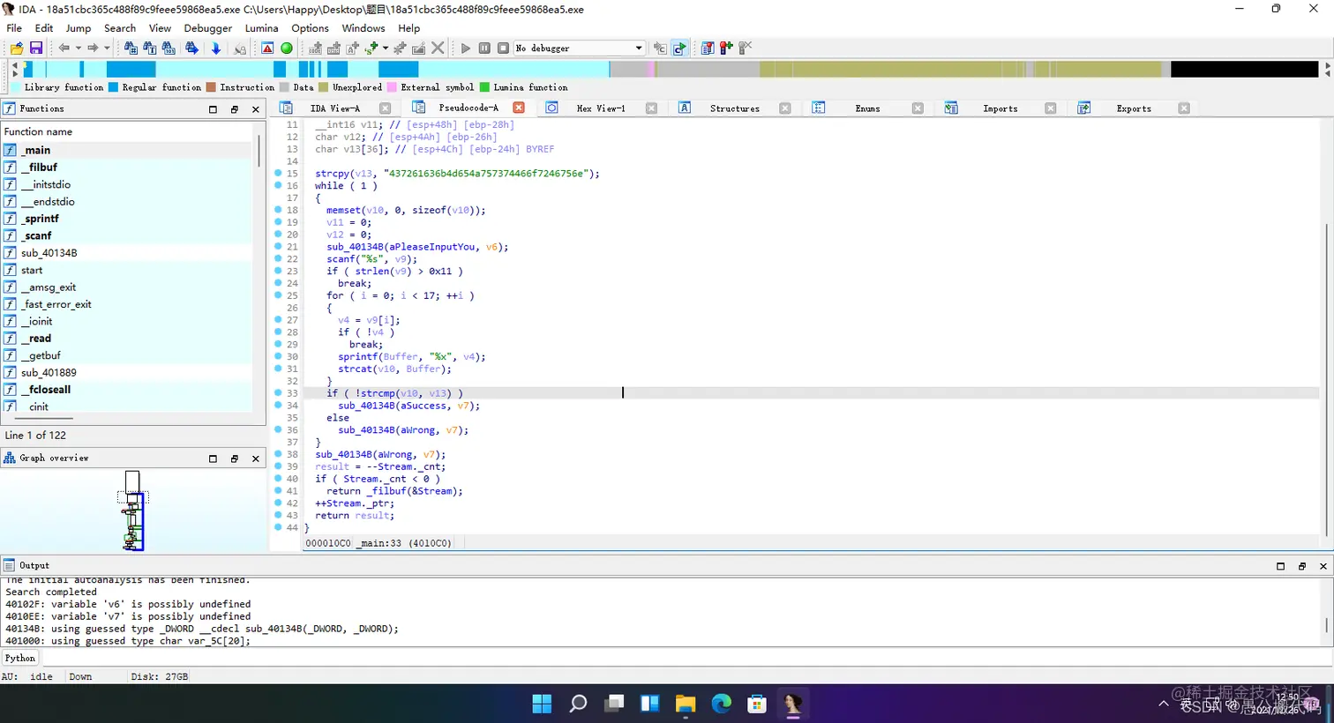
Task: Click the red X cancel toolbar icon
Action: point(438,48)
